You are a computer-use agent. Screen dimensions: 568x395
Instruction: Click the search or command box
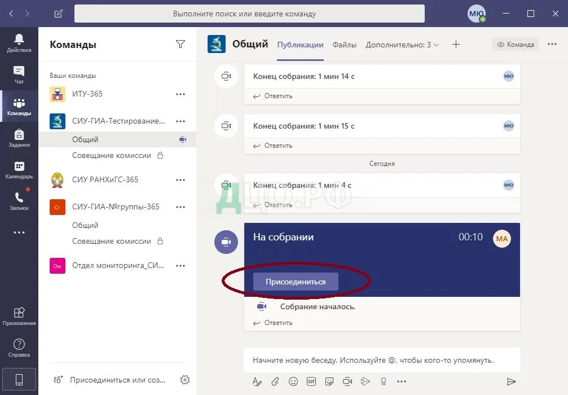[x=249, y=14]
